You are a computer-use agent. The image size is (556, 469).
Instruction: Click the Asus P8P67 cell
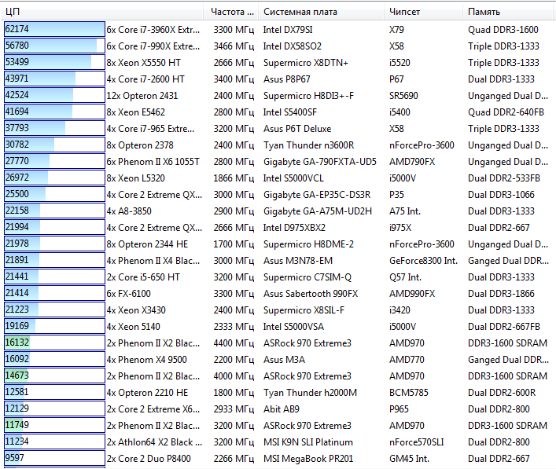point(286,79)
